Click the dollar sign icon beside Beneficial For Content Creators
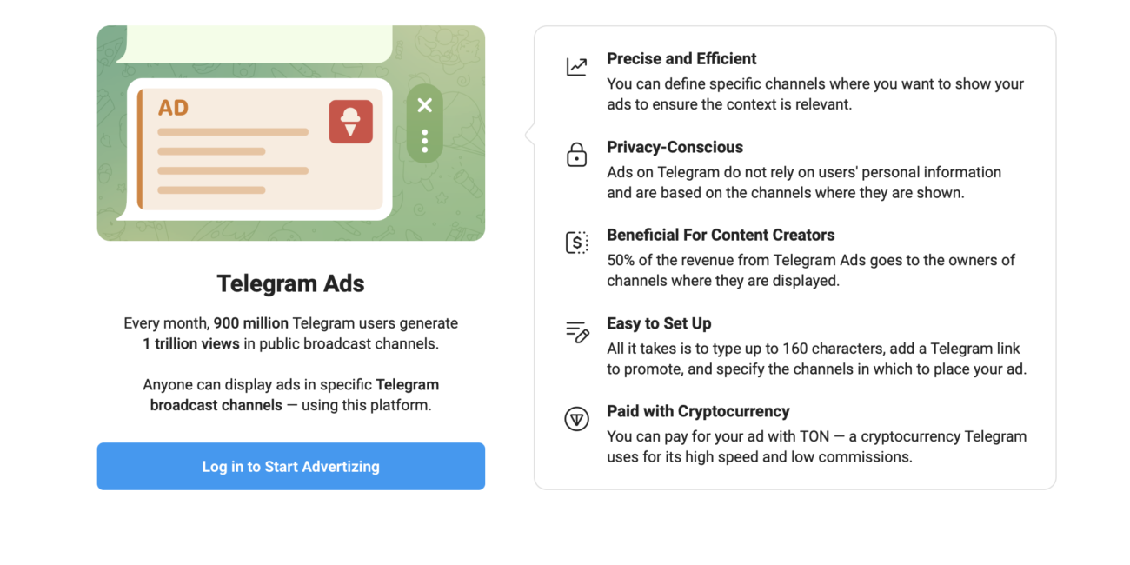This screenshot has height=565, width=1130. click(576, 243)
